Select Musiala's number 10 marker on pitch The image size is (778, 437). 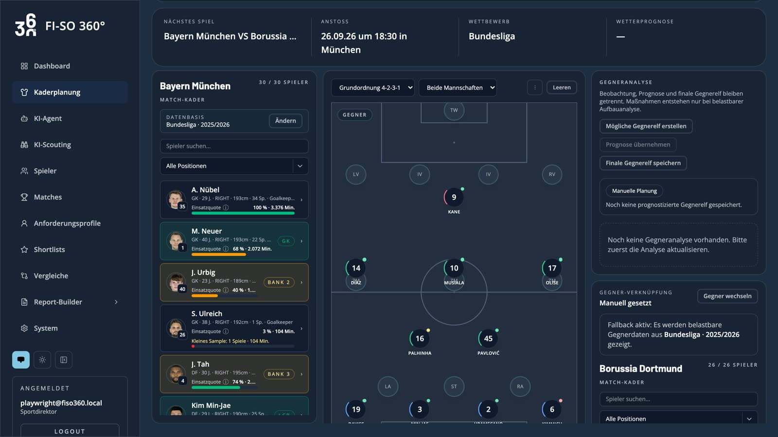click(454, 268)
